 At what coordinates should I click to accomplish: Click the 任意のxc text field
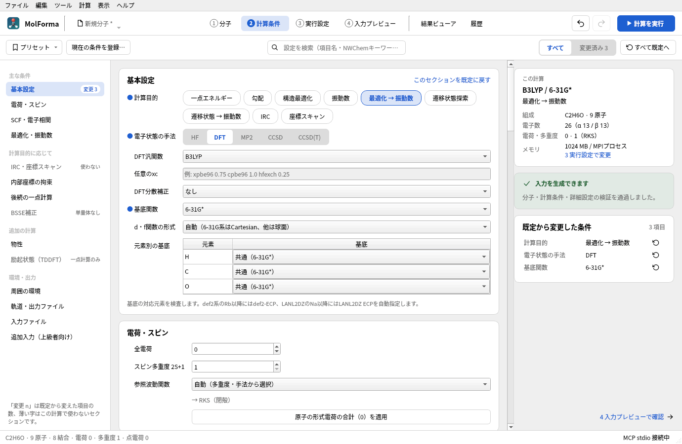pyautogui.click(x=337, y=174)
